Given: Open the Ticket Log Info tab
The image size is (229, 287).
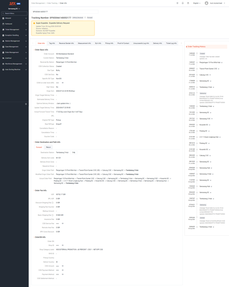Looking at the screenshot, I should pyautogui.click(x=171, y=44).
